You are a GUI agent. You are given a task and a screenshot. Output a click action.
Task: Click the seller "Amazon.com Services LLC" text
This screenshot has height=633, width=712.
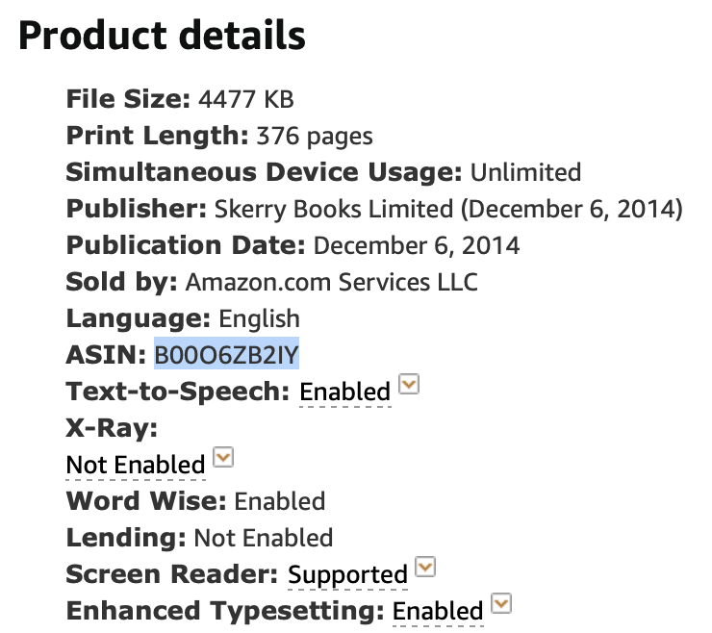coord(332,282)
